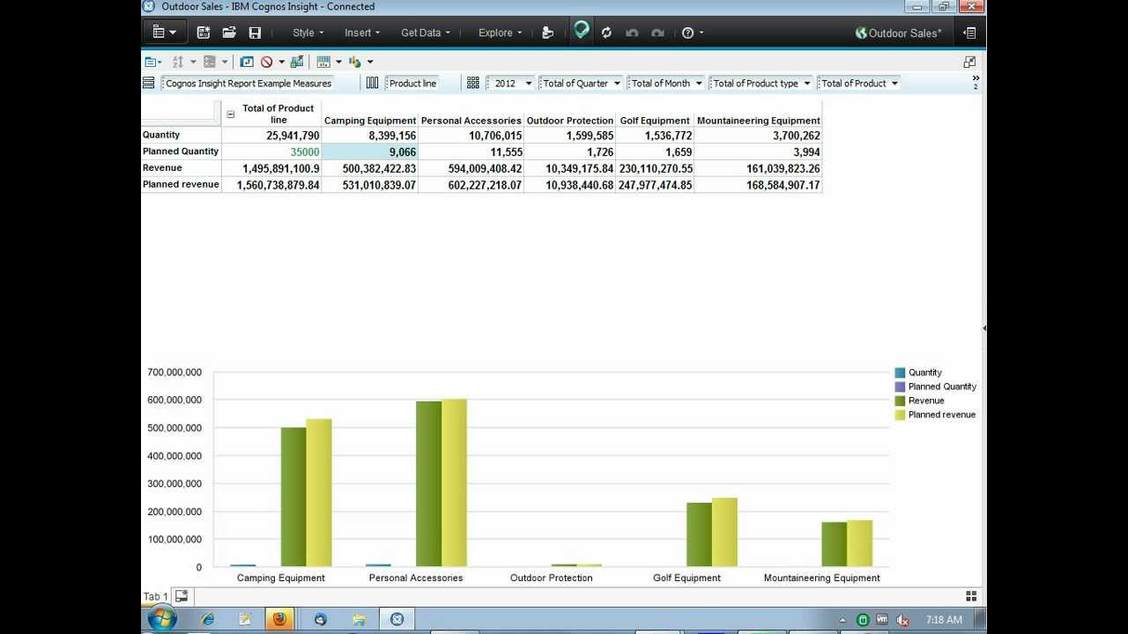Select the Personal Accessories column header
The height and width of the screenshot is (634, 1128).
(x=471, y=121)
